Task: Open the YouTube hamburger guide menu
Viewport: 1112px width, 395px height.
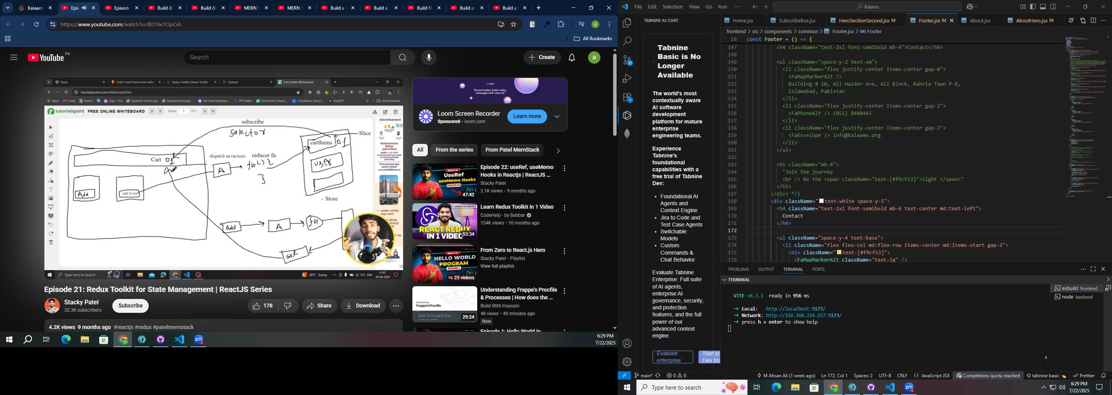Action: coord(14,57)
